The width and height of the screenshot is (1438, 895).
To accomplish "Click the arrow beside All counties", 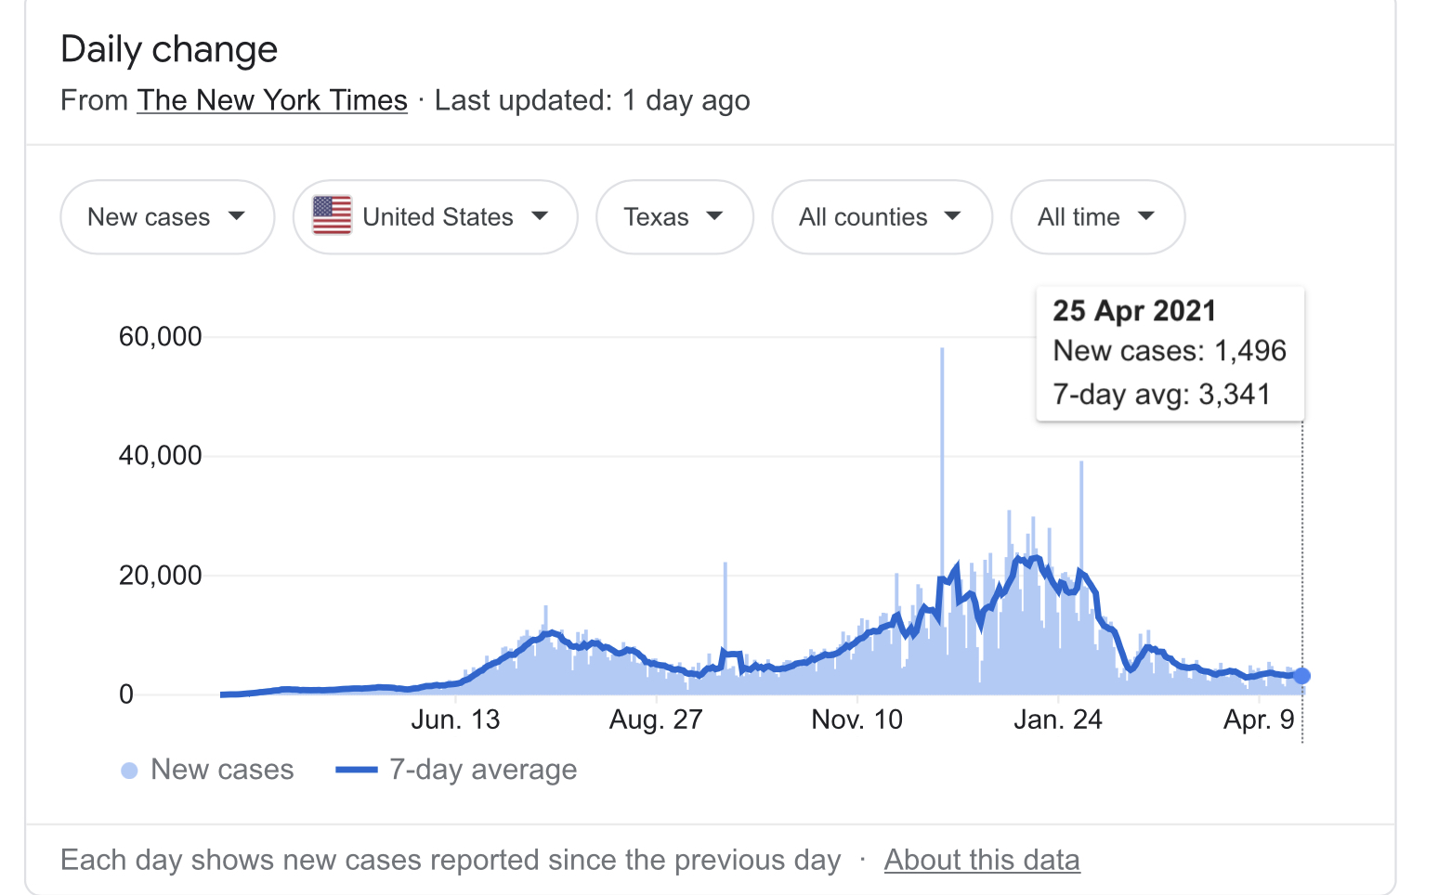I will 952,216.
